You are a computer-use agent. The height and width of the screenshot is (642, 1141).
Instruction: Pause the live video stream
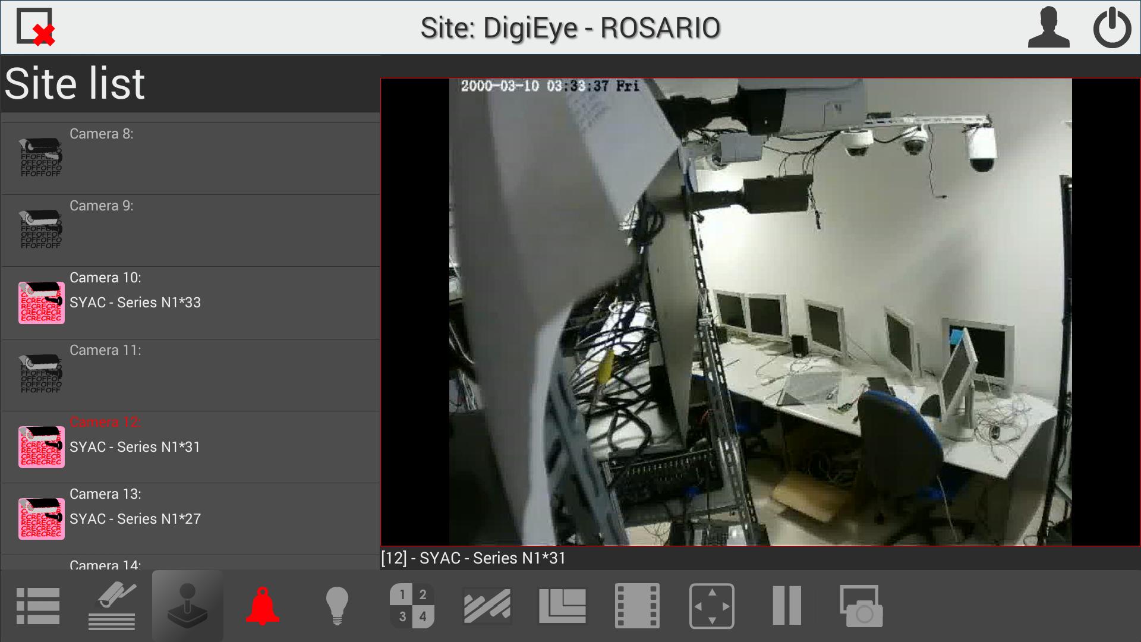[787, 606]
